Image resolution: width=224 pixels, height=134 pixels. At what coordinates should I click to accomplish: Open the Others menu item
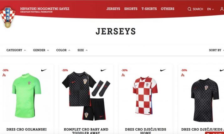pyautogui.click(x=168, y=9)
